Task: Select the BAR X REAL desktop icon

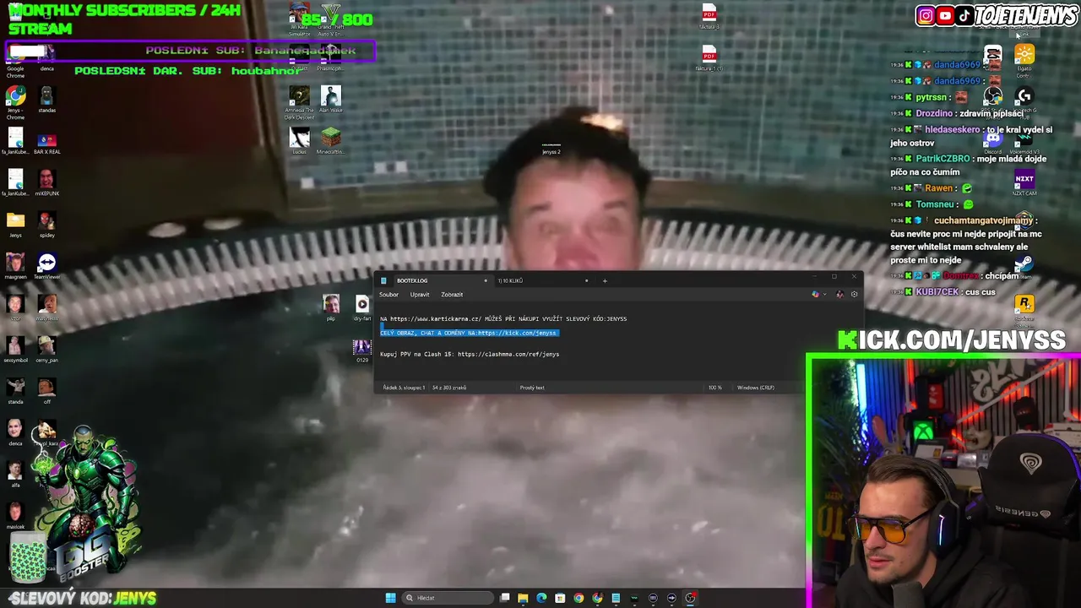Action: pos(46,144)
